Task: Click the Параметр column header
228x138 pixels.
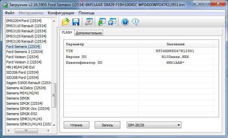Action: click(101, 44)
